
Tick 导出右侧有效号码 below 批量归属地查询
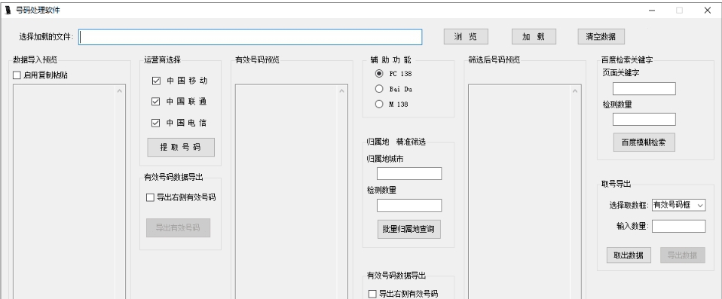coord(372,294)
